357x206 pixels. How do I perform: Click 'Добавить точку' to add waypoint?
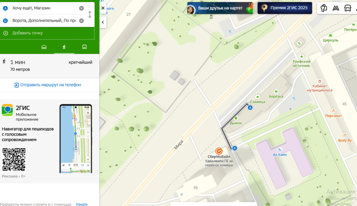pos(27,33)
